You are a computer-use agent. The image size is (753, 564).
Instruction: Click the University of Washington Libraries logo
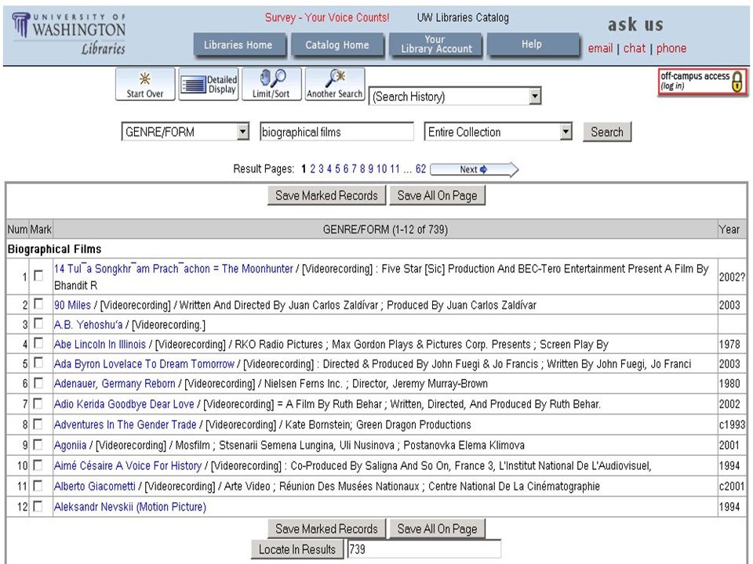tap(70, 34)
